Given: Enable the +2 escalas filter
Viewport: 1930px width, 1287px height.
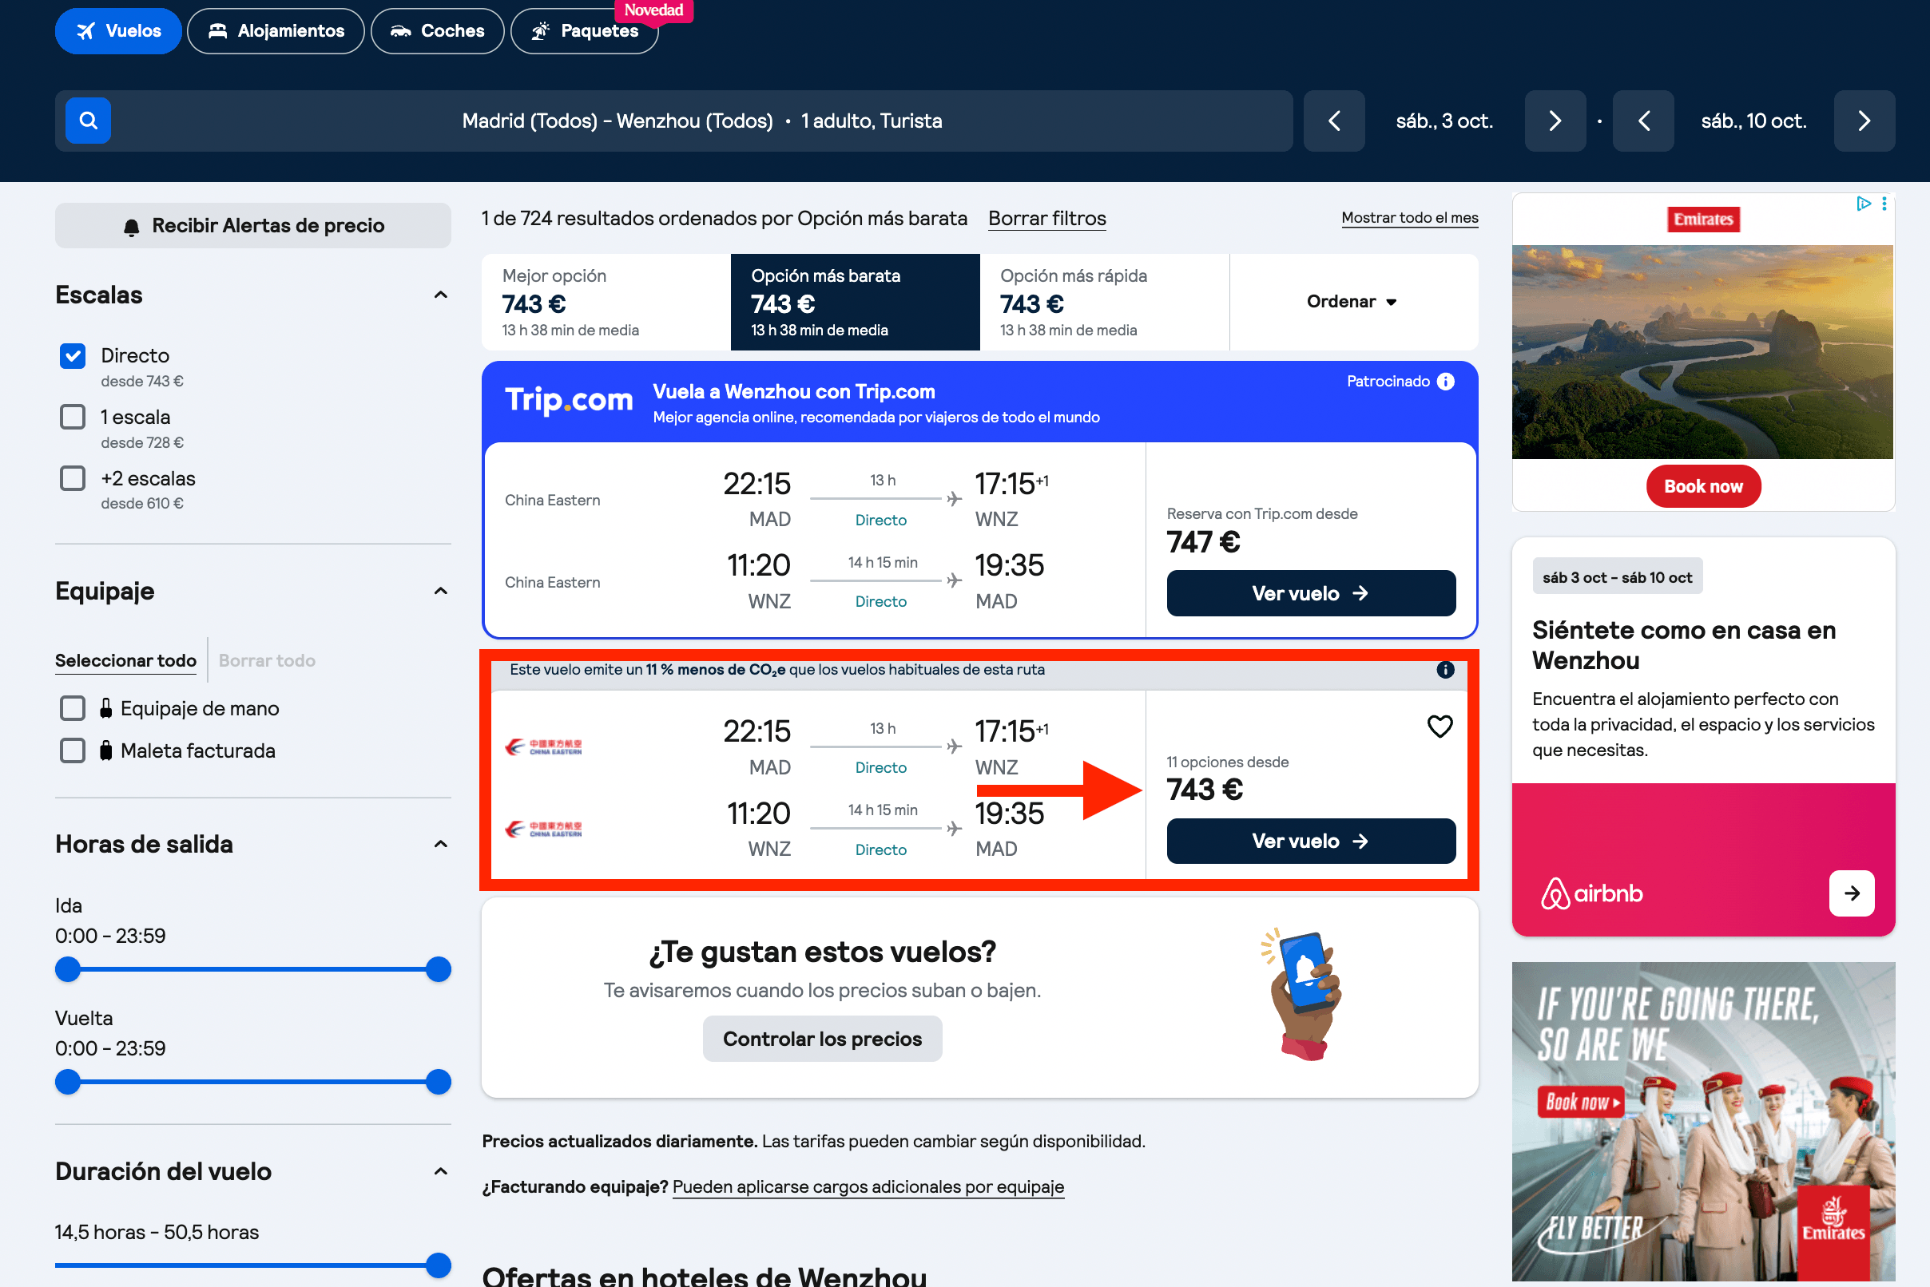Looking at the screenshot, I should click(73, 477).
